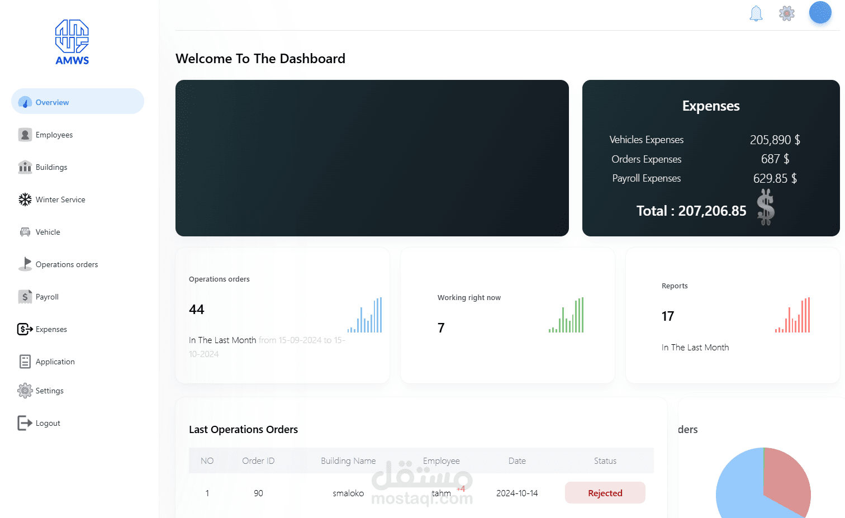845x518 pixels.
Task: Open the top bar settings gear
Action: tap(787, 13)
